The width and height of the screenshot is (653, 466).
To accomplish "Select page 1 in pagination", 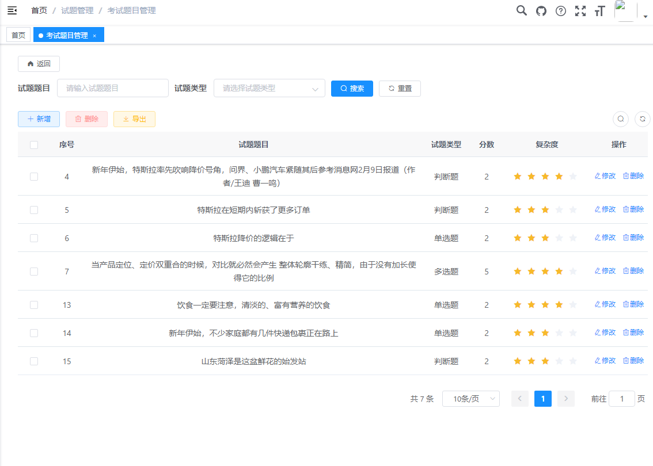I will point(543,399).
